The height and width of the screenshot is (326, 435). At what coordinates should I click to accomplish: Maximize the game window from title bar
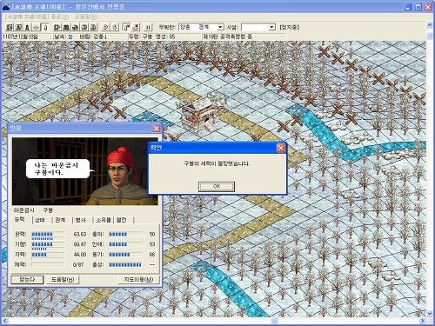[418, 7]
